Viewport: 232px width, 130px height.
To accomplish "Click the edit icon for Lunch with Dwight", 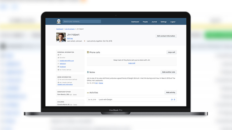I will point(172,99).
